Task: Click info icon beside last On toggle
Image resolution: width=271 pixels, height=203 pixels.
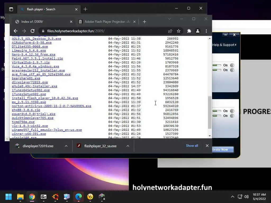Action: click(232, 116)
